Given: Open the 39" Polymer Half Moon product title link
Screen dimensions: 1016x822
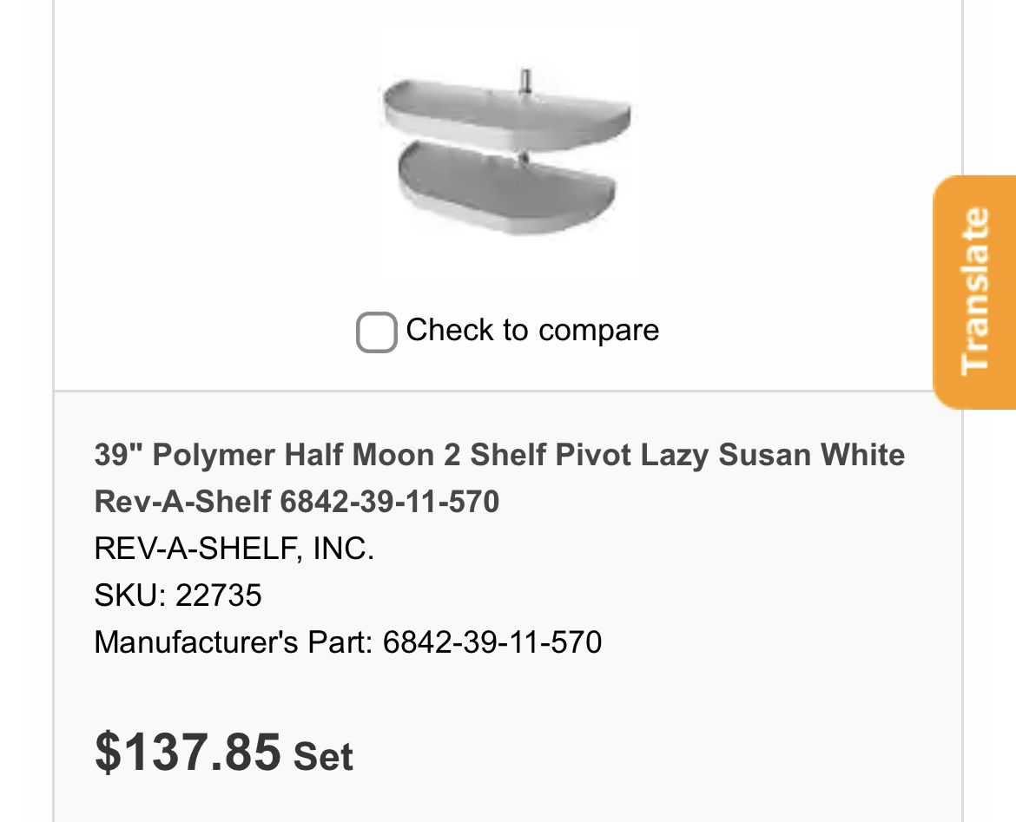Looking at the screenshot, I should pos(498,455).
